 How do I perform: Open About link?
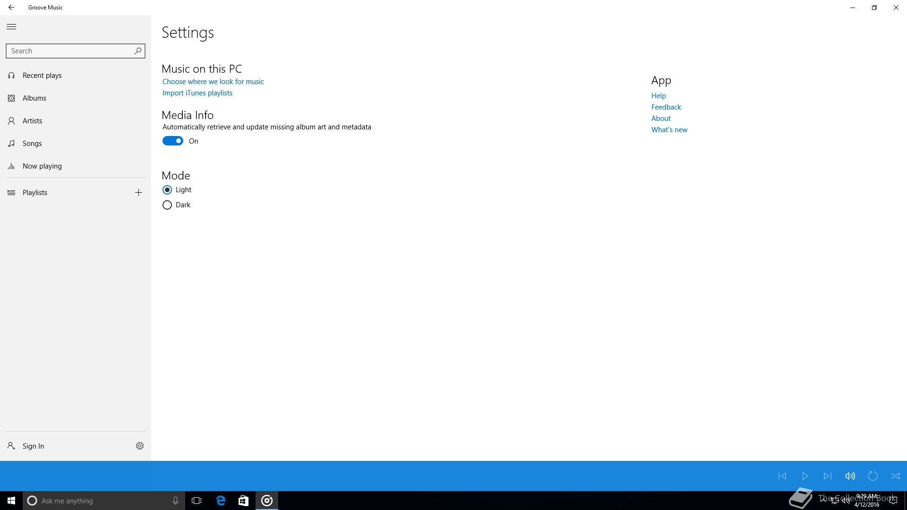661,119
